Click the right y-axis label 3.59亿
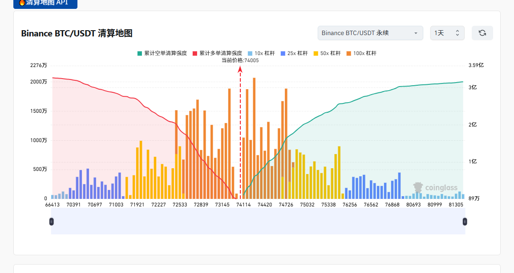This screenshot has height=273, width=514. [x=476, y=65]
